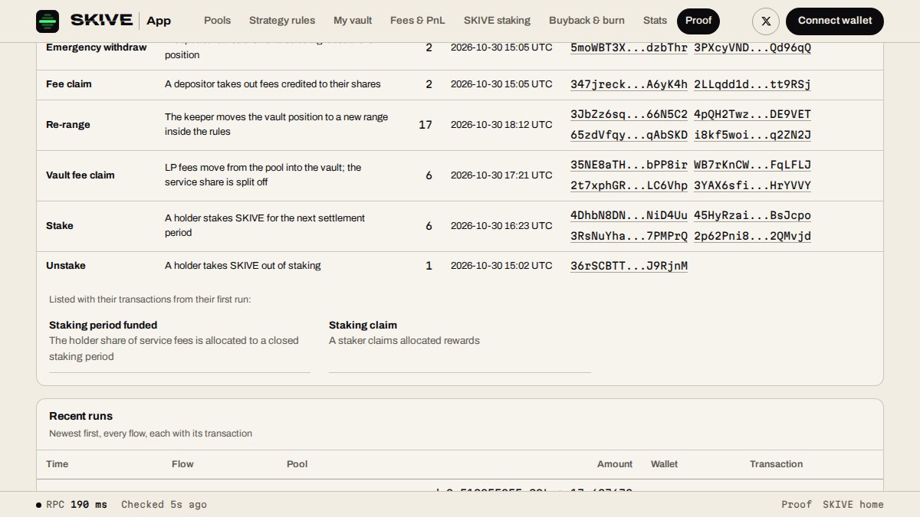920x517 pixels.
Task: Go to My vault tab
Action: tap(353, 21)
